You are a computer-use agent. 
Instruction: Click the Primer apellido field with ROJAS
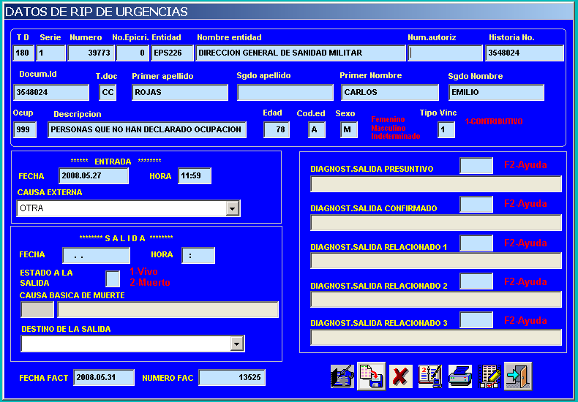(180, 92)
